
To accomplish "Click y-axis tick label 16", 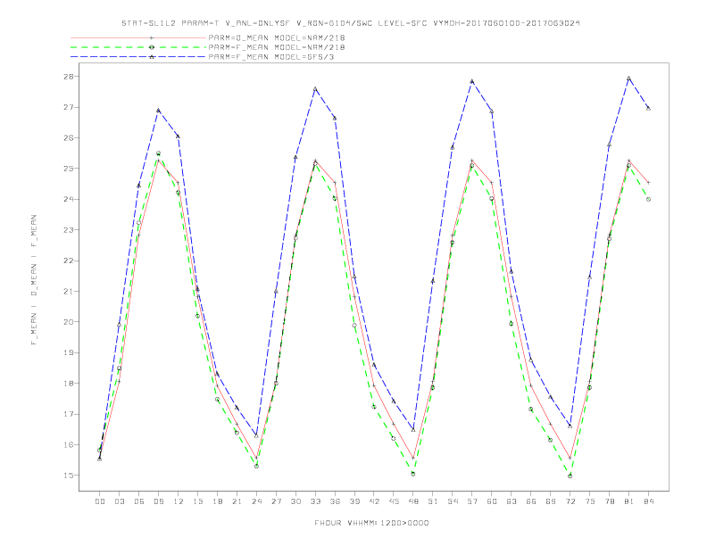I will coord(68,444).
